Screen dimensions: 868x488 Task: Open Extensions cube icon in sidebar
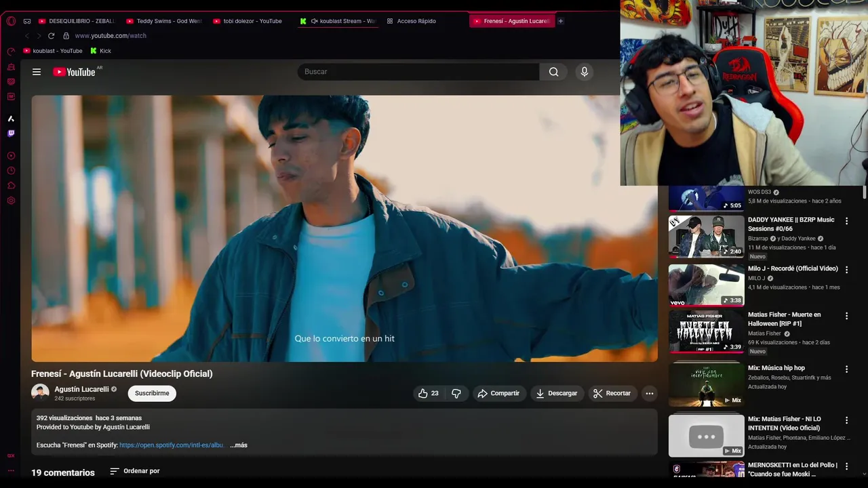[x=11, y=186]
